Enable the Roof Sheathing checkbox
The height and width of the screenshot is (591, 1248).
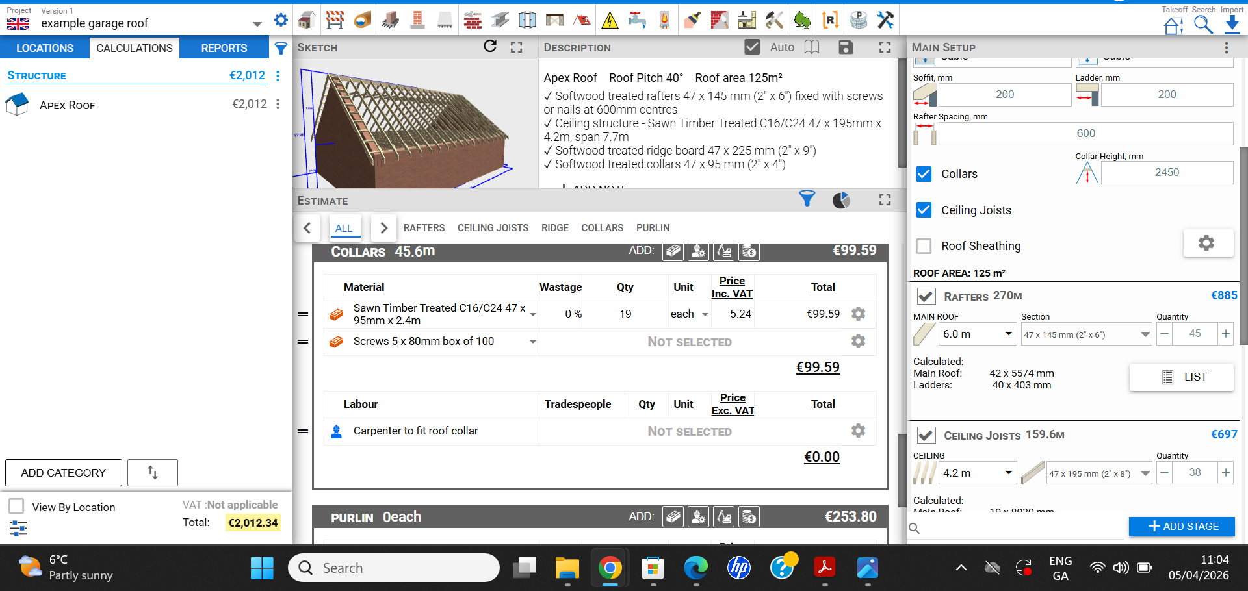coord(924,245)
